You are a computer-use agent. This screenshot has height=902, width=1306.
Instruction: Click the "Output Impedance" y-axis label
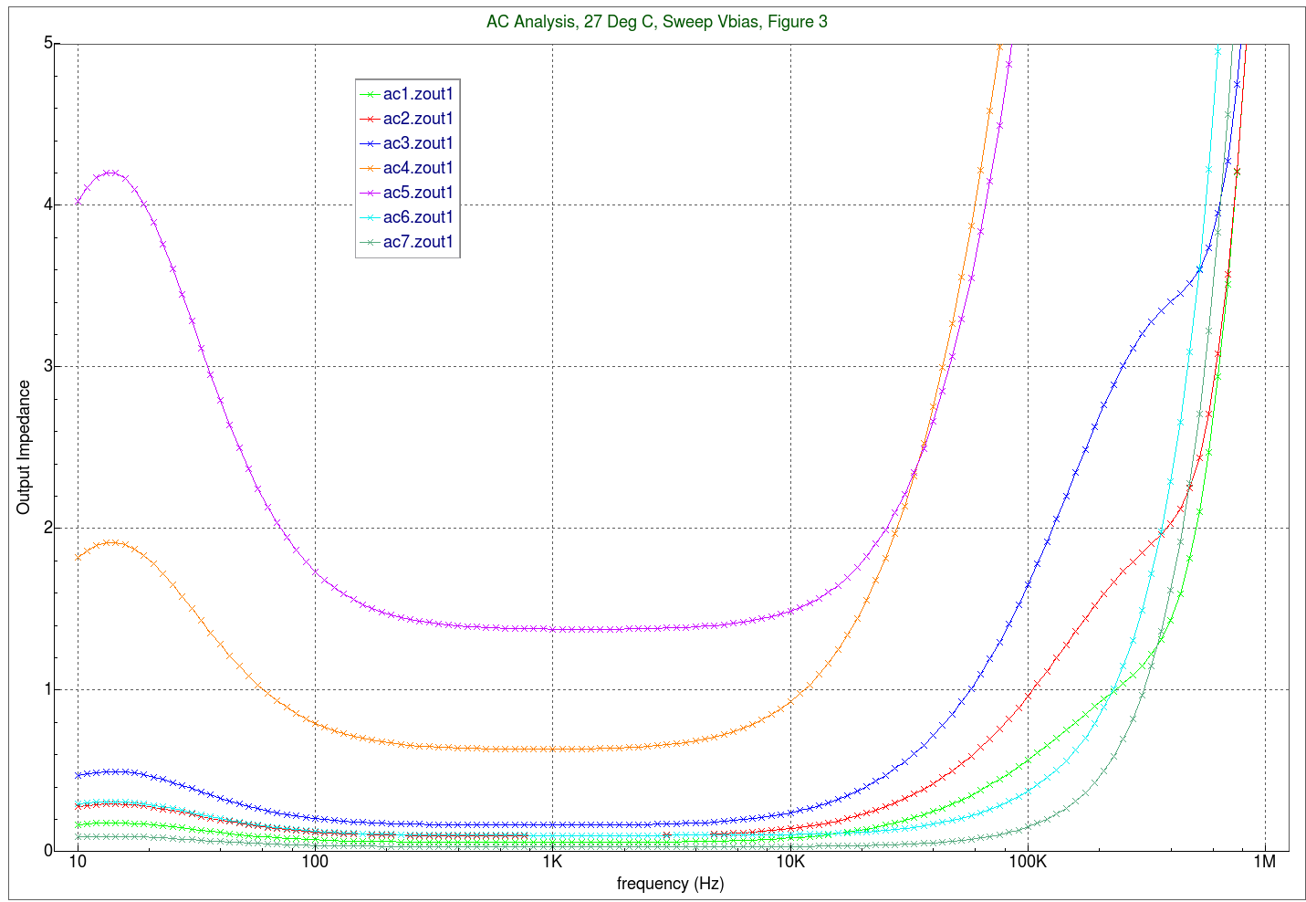(24, 447)
